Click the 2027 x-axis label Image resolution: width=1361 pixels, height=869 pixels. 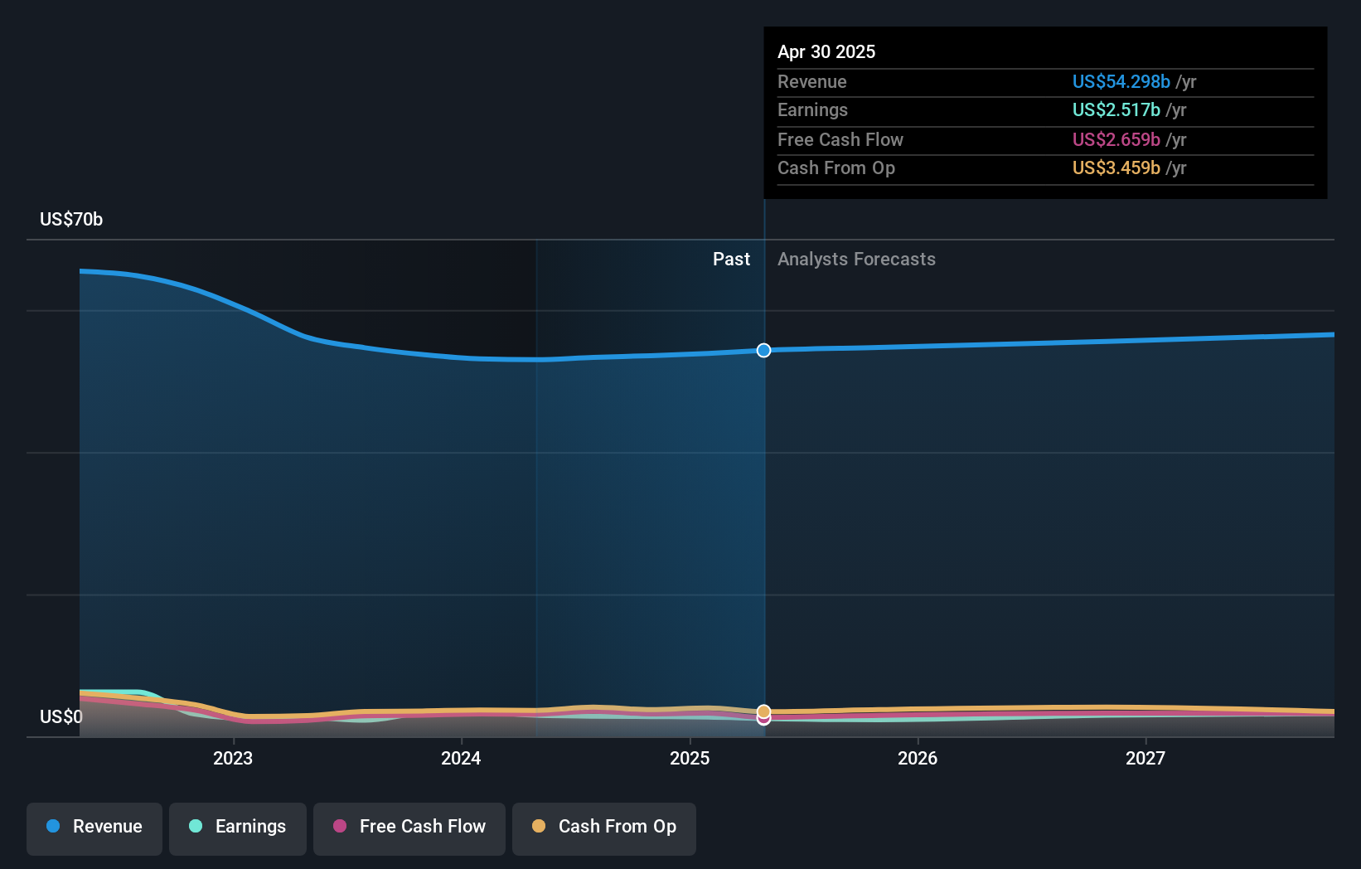[x=1145, y=758]
